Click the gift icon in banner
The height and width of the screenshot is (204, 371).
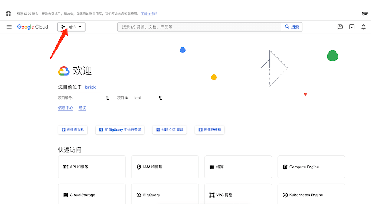9,14
